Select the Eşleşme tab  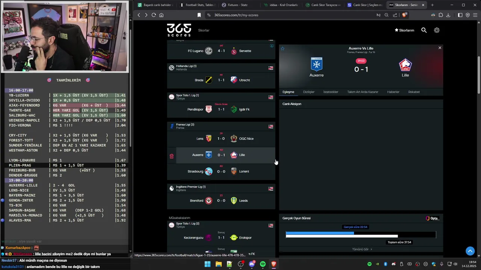click(288, 92)
